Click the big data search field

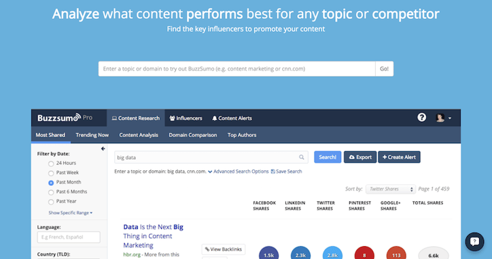pyautogui.click(x=211, y=157)
